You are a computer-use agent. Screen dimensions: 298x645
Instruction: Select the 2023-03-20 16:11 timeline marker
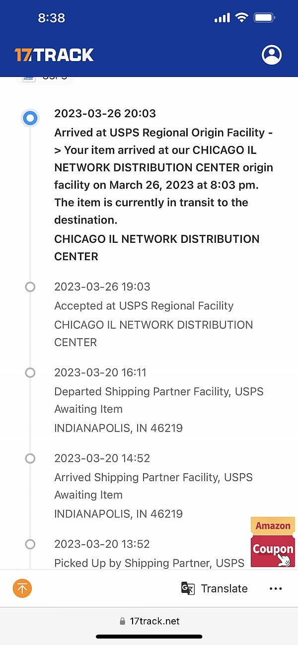pos(30,372)
